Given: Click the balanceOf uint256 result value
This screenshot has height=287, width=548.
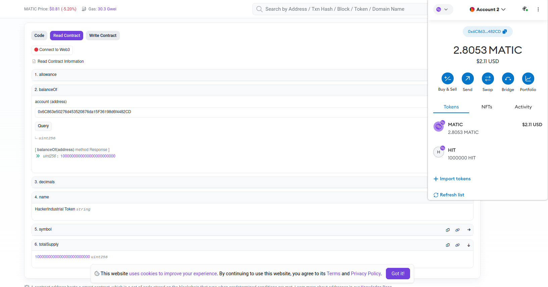Looking at the screenshot, I should point(88,156).
